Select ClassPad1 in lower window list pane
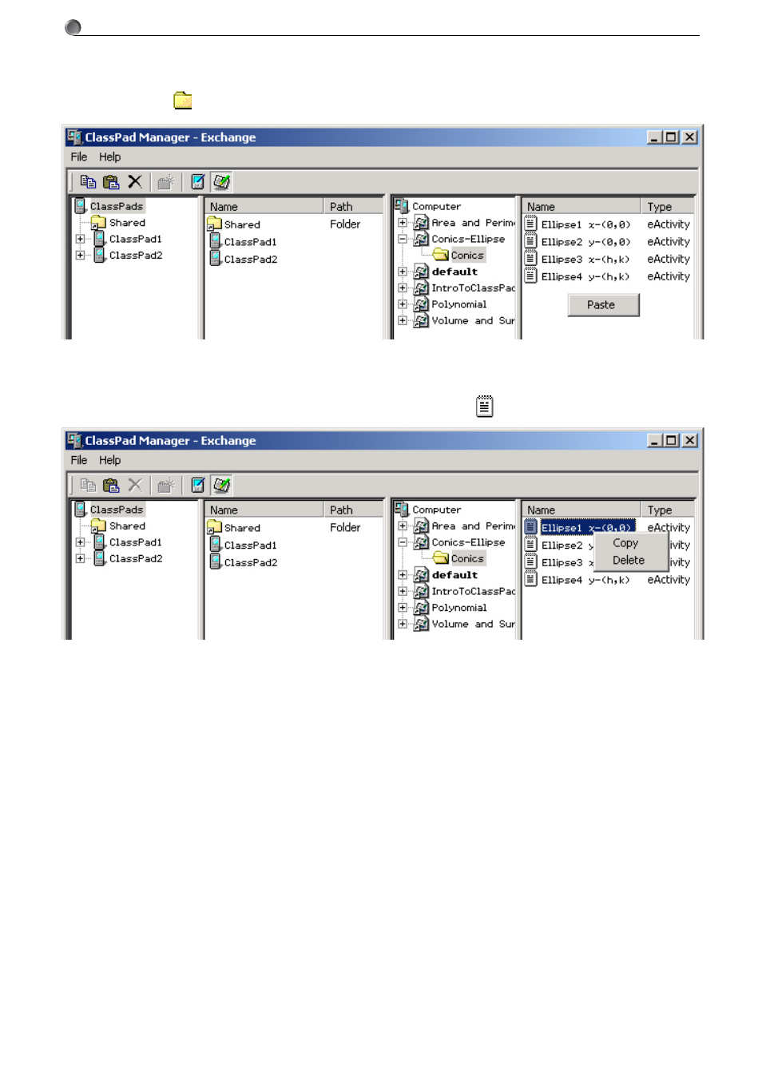 (x=250, y=545)
